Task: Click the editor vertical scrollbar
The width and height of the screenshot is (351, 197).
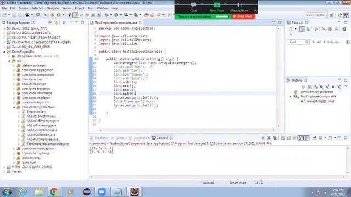Action: coord(278,77)
